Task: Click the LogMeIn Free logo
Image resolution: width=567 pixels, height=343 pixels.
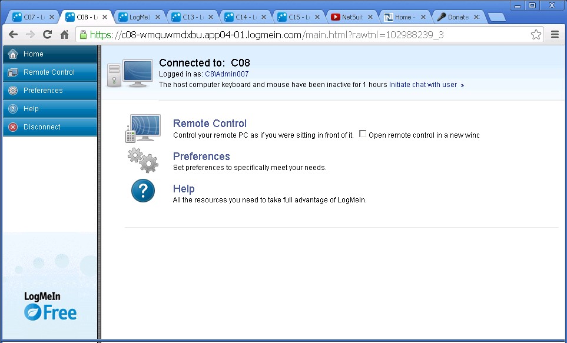Action: (50, 306)
